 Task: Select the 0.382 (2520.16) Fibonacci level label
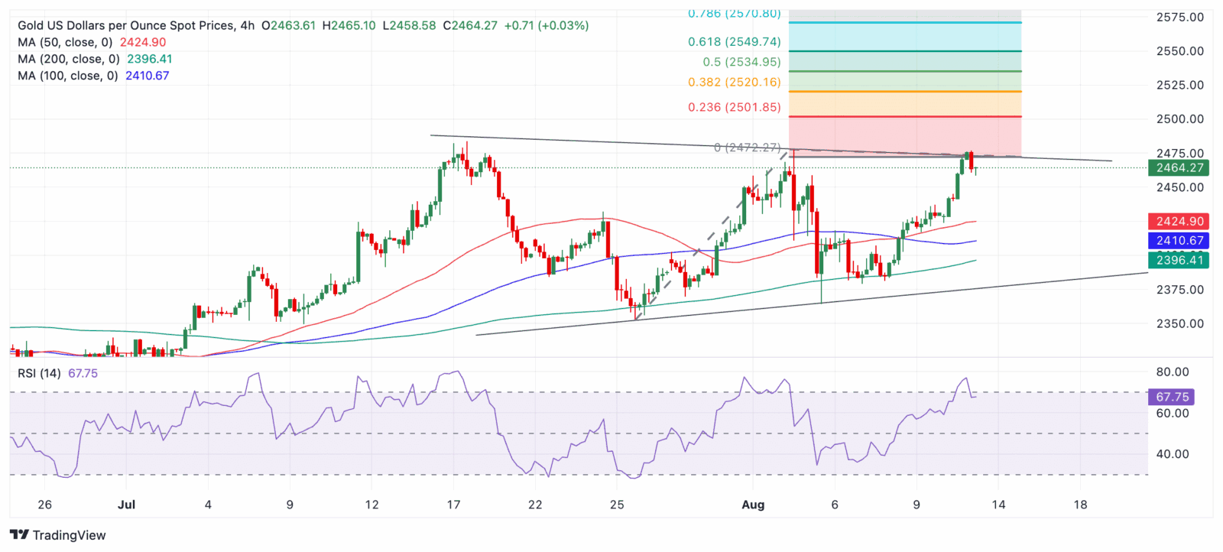735,82
